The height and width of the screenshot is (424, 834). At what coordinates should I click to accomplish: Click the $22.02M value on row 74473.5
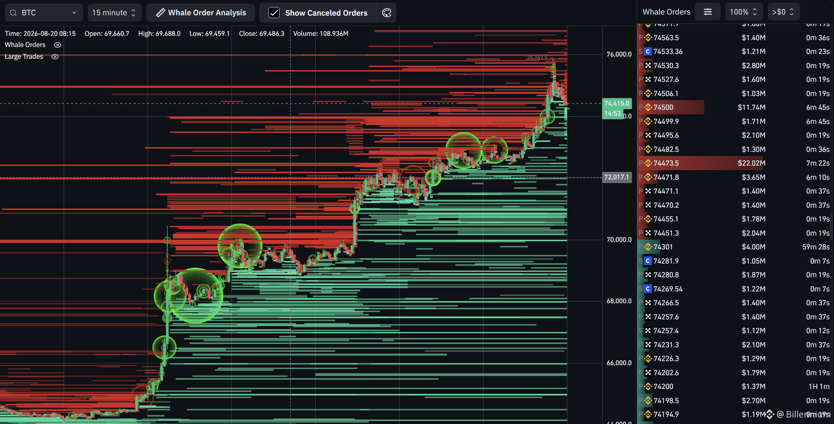[x=752, y=163]
